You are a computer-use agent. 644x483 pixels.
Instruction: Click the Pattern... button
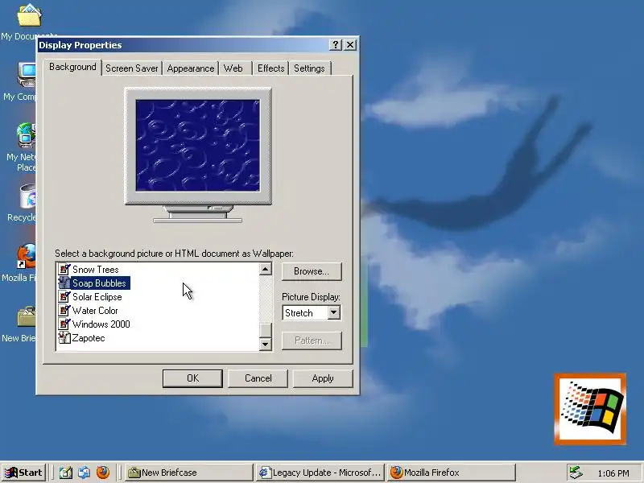(x=312, y=341)
